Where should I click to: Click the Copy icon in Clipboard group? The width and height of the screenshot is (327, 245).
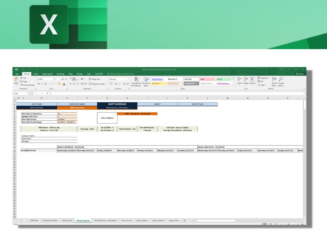(21, 81)
